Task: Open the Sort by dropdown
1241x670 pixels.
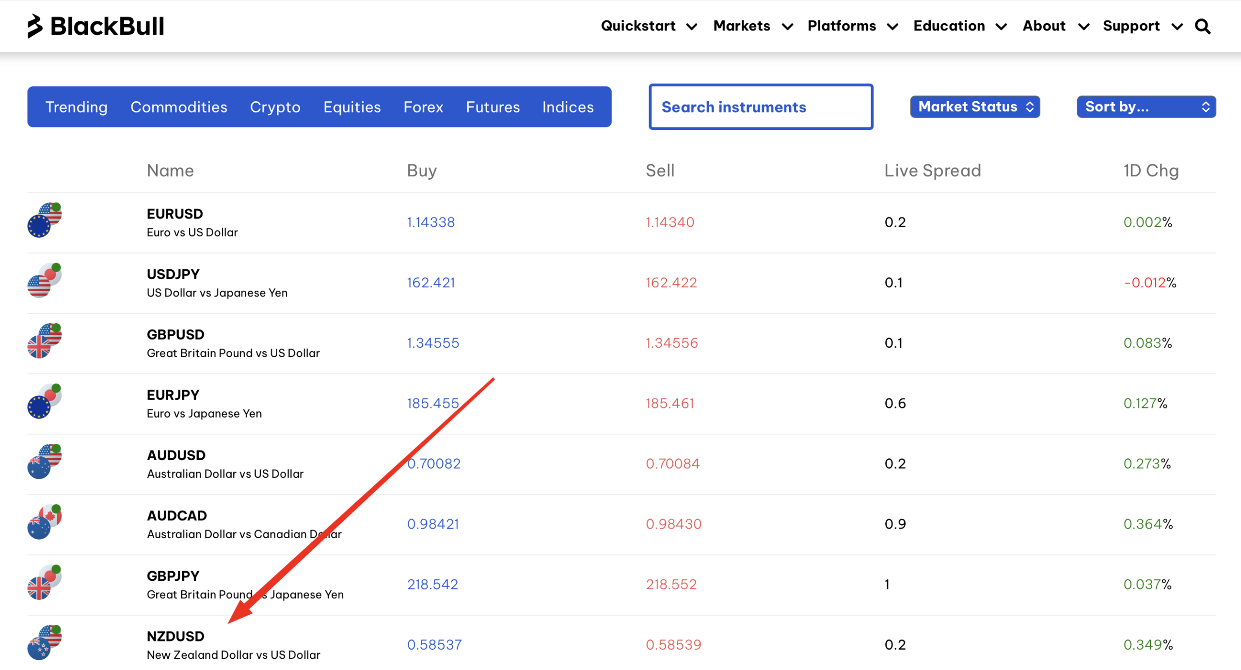Action: (1146, 107)
